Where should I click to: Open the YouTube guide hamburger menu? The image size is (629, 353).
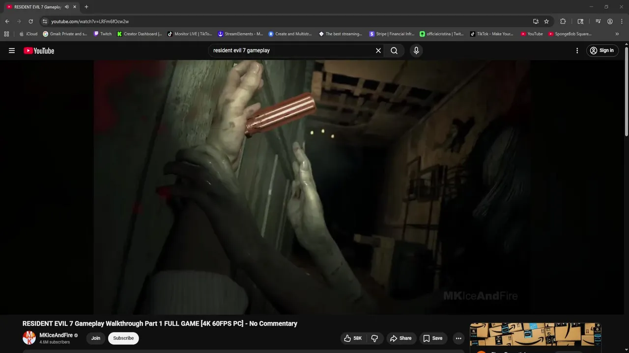12,50
